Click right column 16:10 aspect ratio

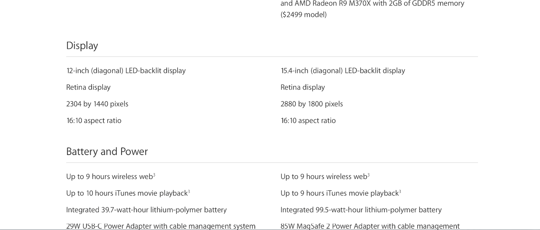click(x=308, y=121)
